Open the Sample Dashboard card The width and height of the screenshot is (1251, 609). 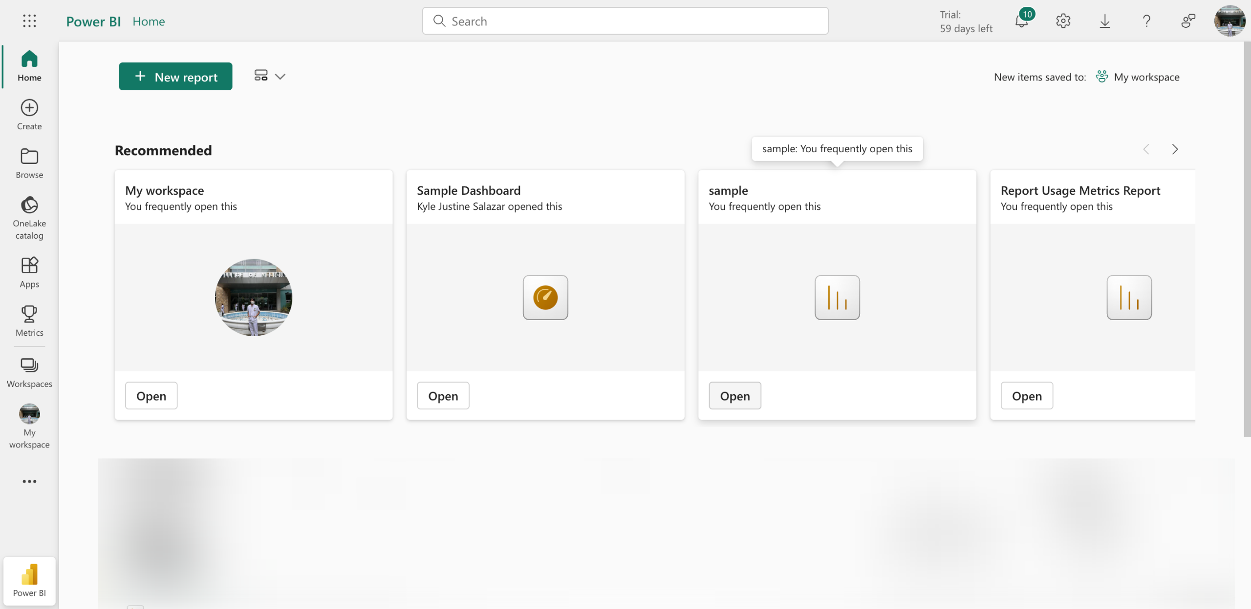click(x=443, y=396)
